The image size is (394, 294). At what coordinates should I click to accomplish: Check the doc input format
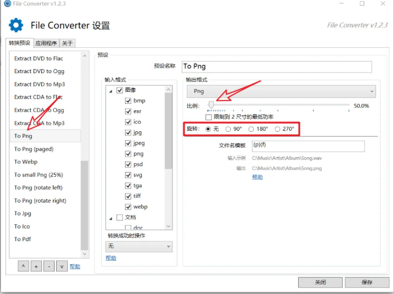pyautogui.click(x=128, y=227)
